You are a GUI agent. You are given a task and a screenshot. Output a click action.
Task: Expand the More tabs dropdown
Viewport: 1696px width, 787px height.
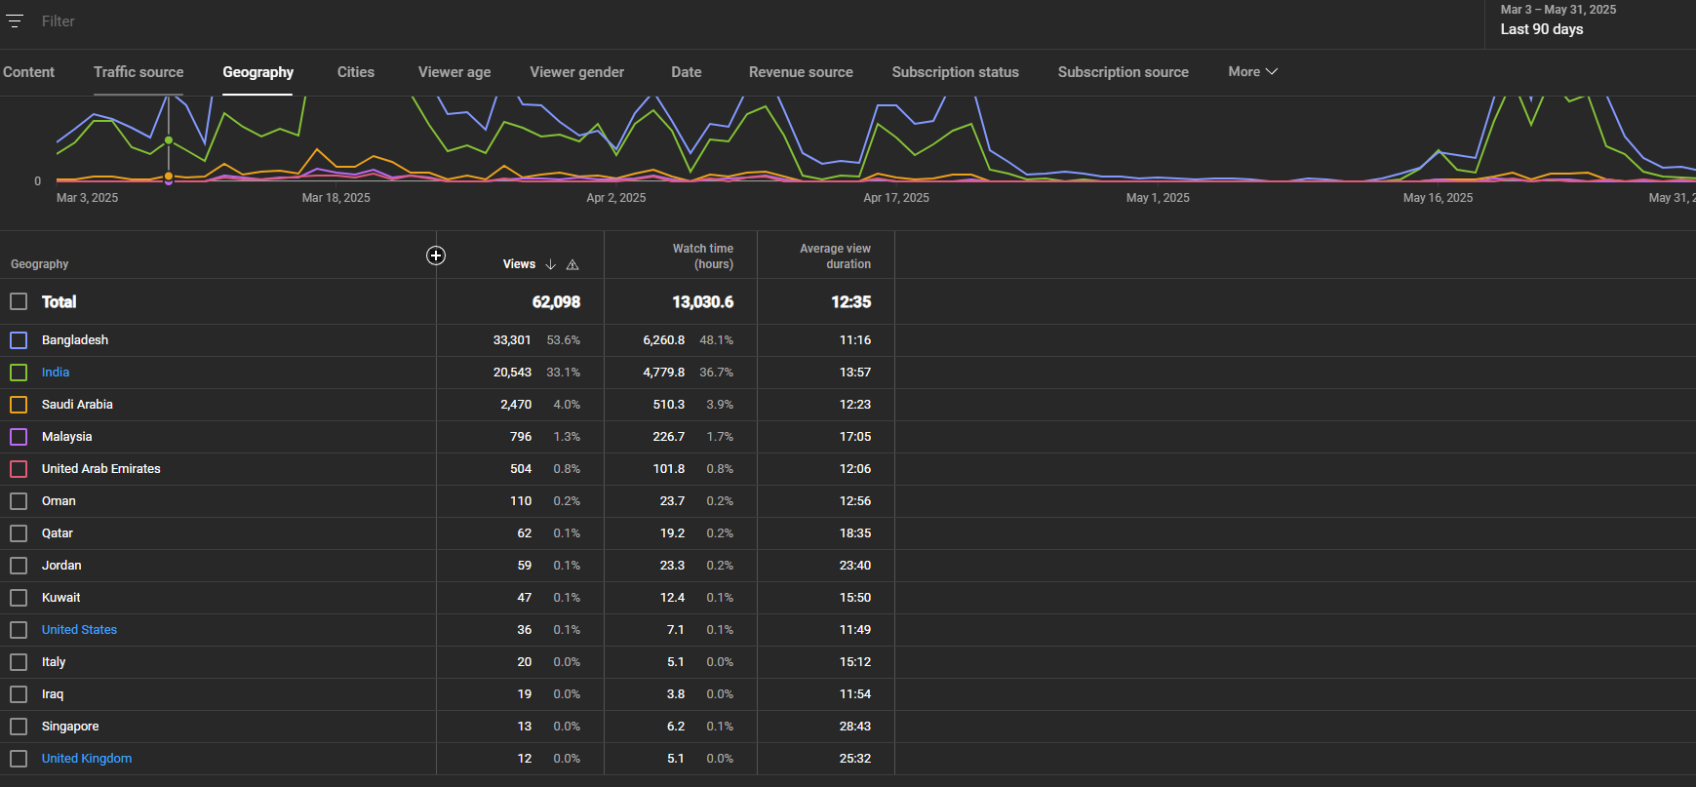tap(1252, 71)
